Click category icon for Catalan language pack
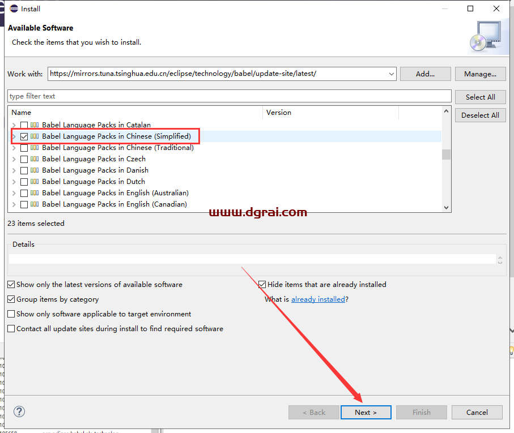 (x=35, y=125)
